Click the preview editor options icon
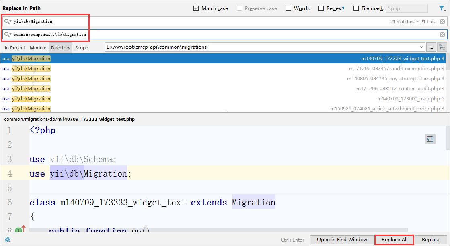 pyautogui.click(x=430, y=139)
